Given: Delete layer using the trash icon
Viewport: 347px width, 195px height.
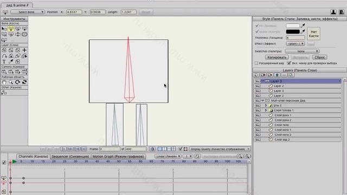Looking at the screenshot, I should click(277, 75).
